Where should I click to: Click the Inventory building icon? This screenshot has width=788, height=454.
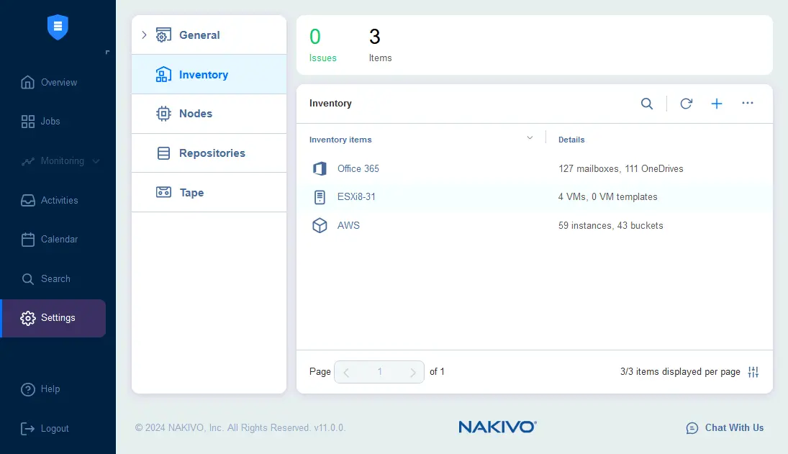click(x=163, y=74)
